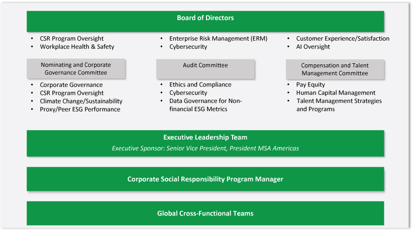Click the Data Governance for Non-financial ESG Metrics text

205,105
